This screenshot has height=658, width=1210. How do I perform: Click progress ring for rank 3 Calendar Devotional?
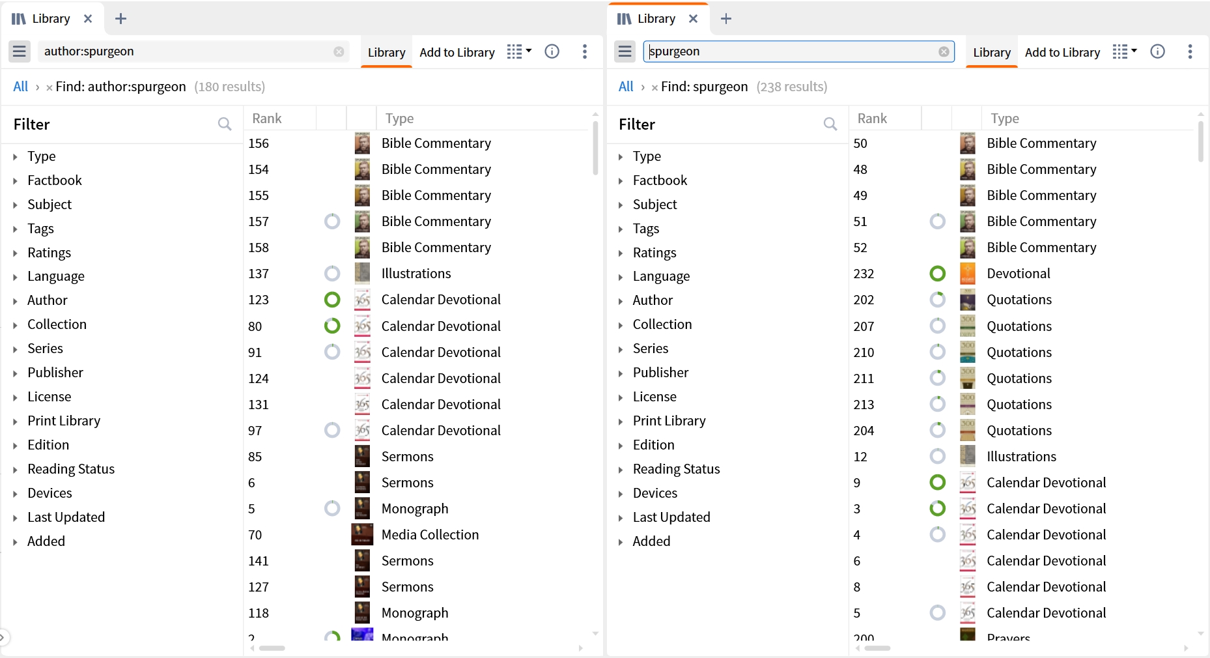938,508
